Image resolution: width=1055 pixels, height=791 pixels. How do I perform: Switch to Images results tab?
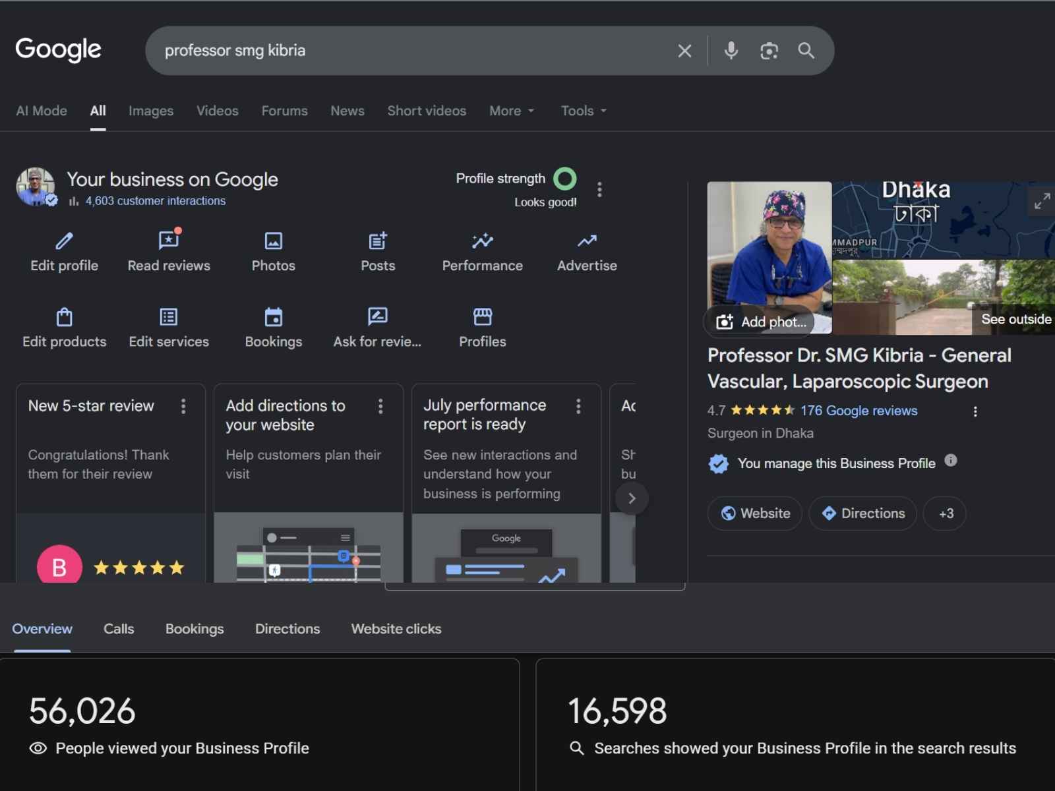tap(151, 111)
